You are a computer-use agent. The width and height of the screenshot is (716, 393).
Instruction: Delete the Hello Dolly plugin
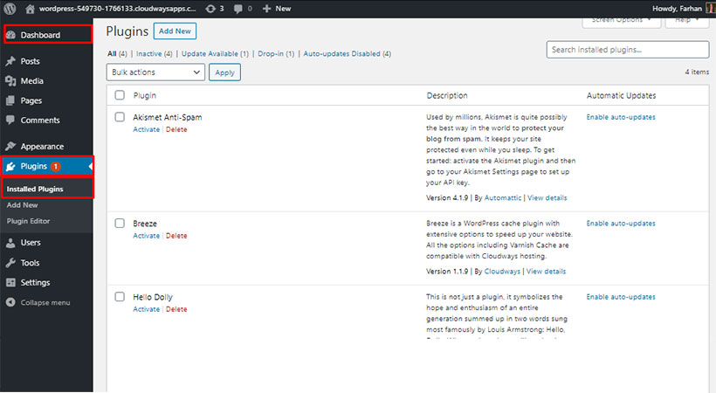tap(176, 309)
